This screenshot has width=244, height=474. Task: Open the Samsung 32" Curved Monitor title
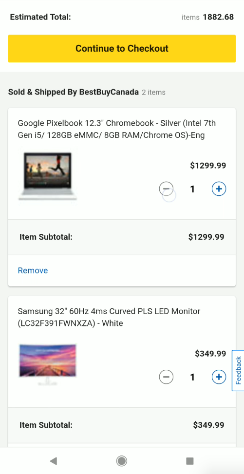109,317
